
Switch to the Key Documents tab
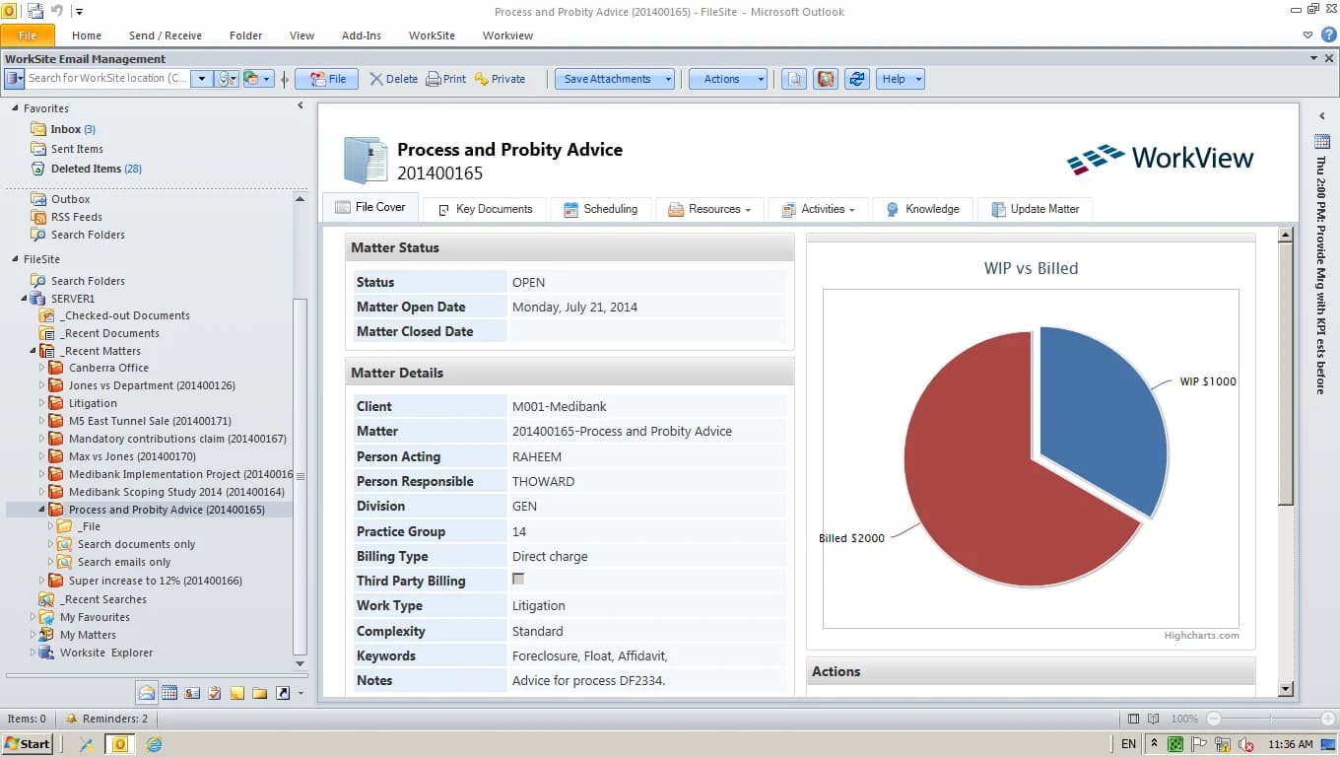(x=485, y=209)
